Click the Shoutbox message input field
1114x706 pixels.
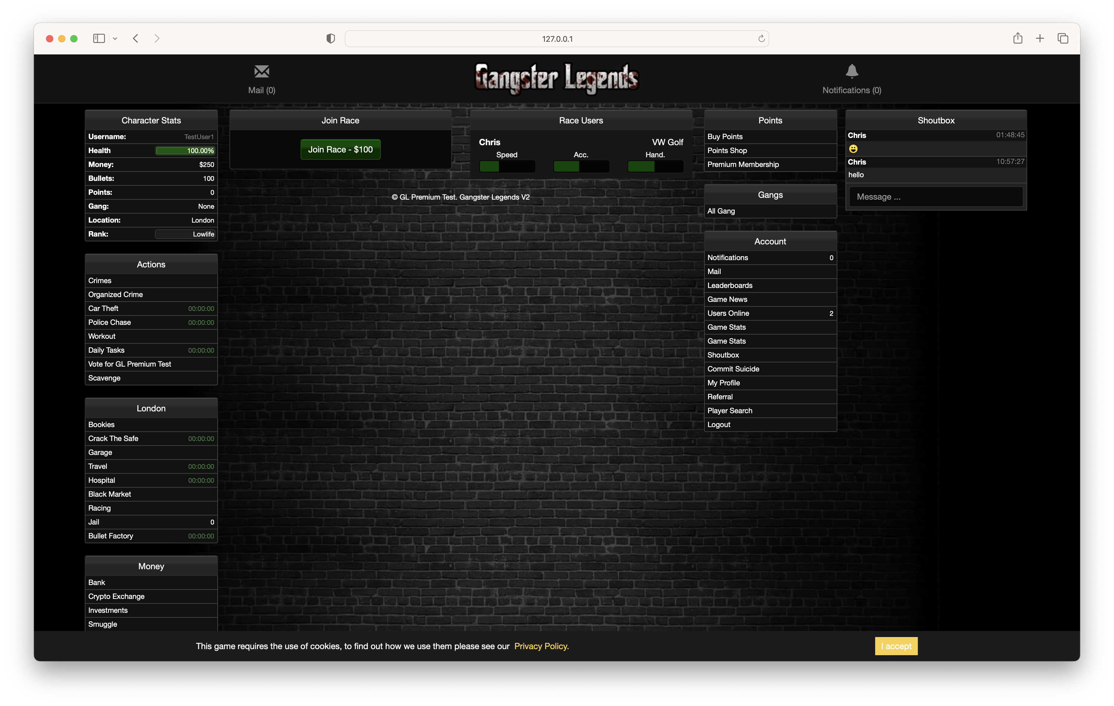coord(935,197)
